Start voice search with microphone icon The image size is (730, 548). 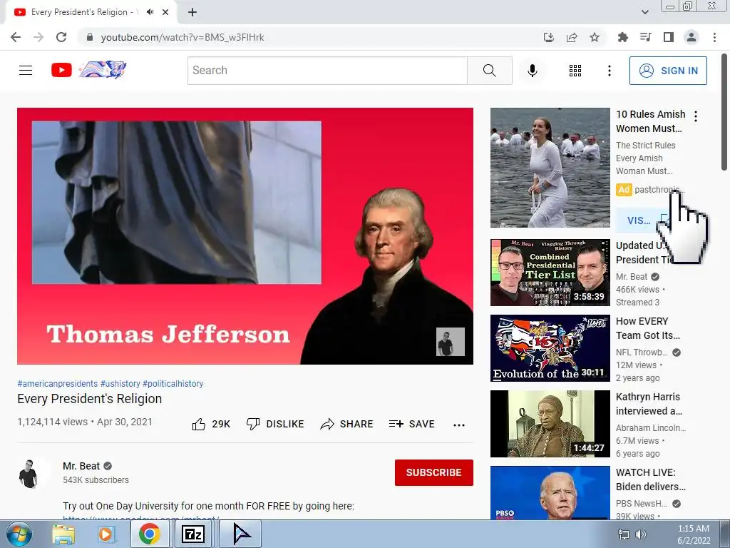[532, 71]
